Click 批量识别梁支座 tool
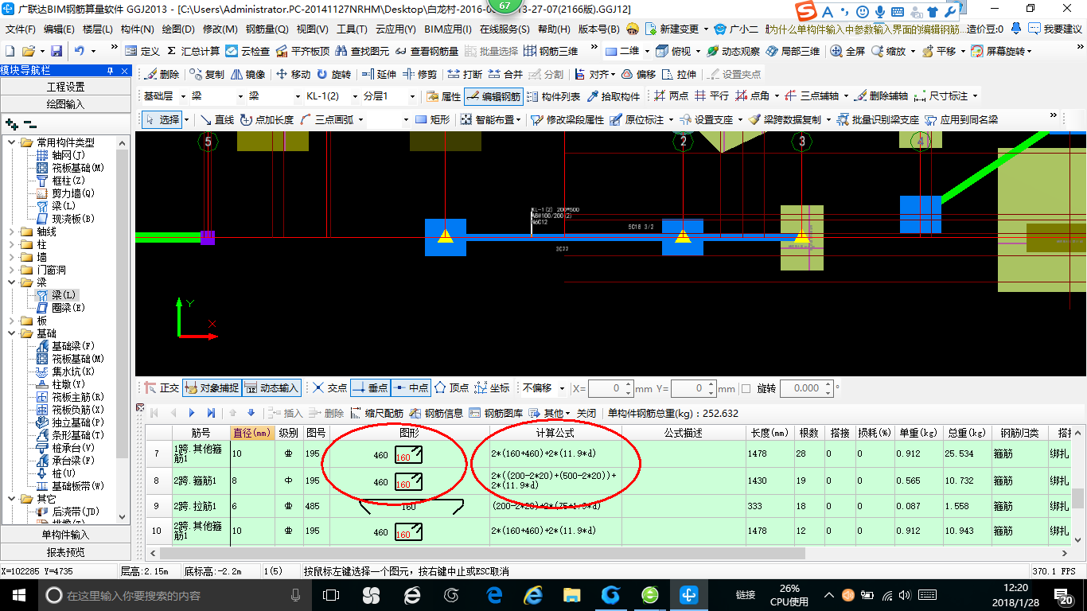 (x=877, y=119)
